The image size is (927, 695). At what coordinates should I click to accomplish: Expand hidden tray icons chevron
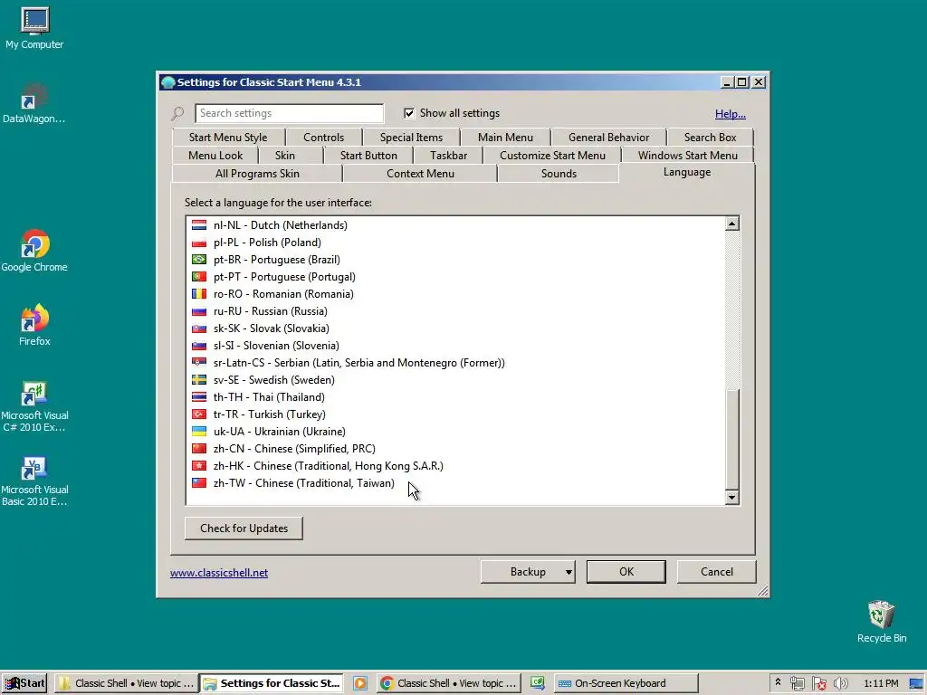pyautogui.click(x=778, y=682)
